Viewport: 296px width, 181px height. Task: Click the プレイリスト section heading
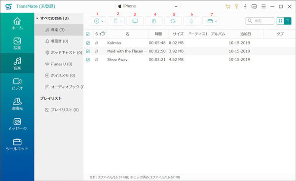(51, 98)
